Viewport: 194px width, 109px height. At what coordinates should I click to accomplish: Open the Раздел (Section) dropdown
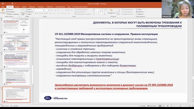29,14
